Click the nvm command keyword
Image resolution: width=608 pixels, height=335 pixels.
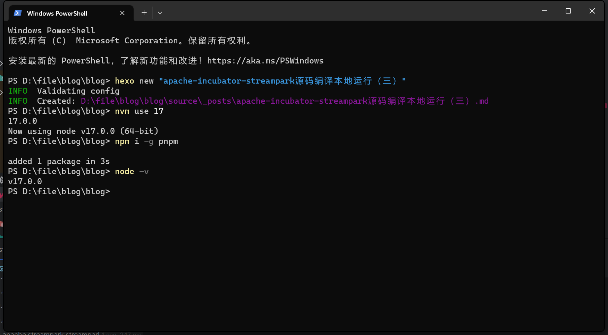[x=122, y=111]
